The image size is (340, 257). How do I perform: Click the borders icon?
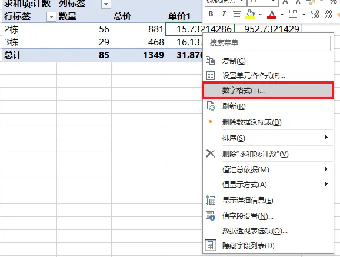(293, 14)
